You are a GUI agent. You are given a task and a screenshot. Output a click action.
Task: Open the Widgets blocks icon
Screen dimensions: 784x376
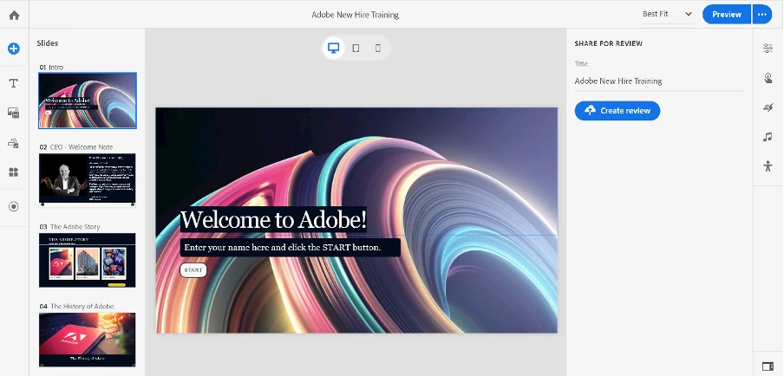(x=14, y=172)
